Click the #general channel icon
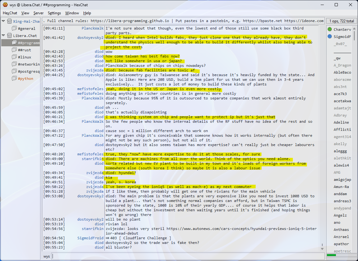Image resolution: width=358 pixels, height=261 pixels. click(x=14, y=29)
